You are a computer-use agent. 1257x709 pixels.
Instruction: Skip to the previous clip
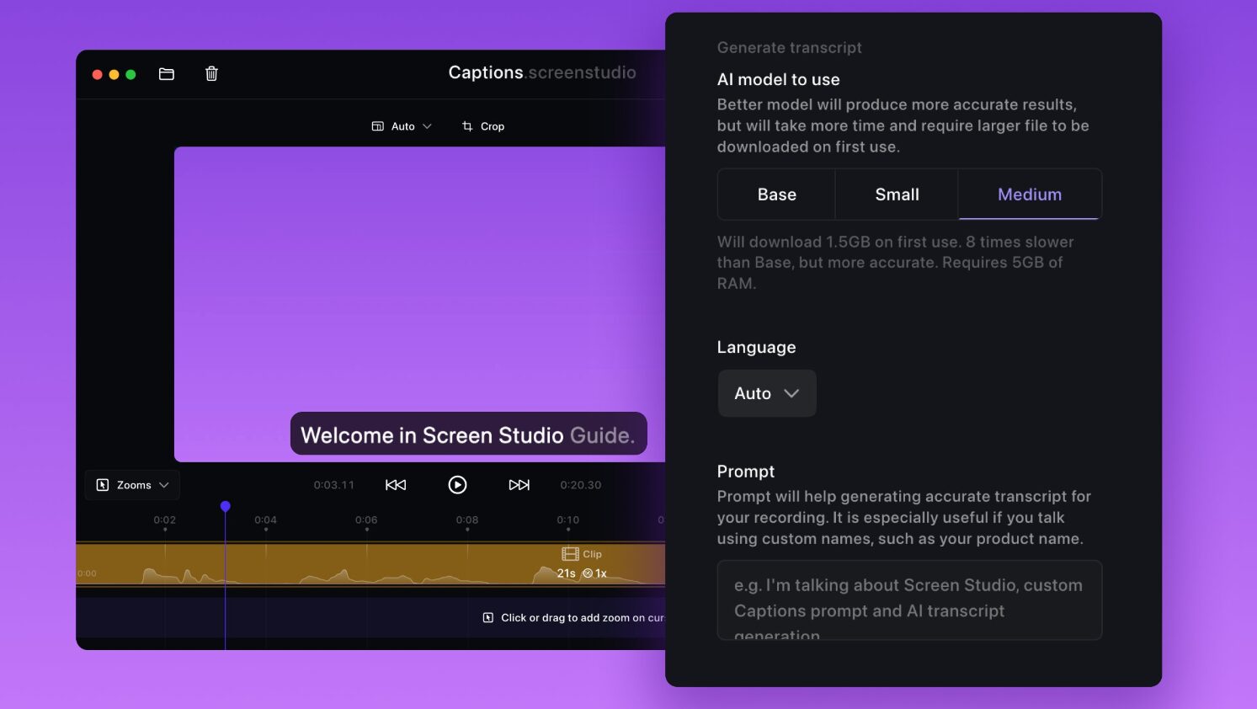(396, 485)
